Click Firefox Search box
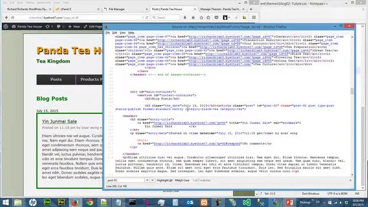This screenshot has width=368, height=207. 166,18
